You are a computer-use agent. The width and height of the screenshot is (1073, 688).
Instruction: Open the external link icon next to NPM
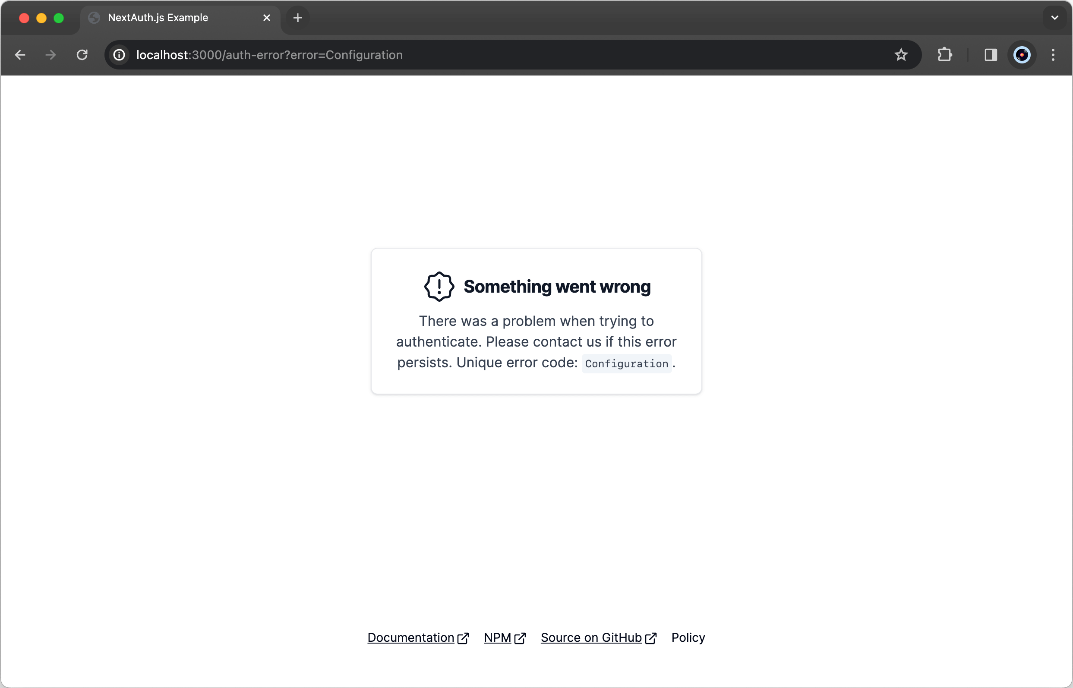(521, 638)
